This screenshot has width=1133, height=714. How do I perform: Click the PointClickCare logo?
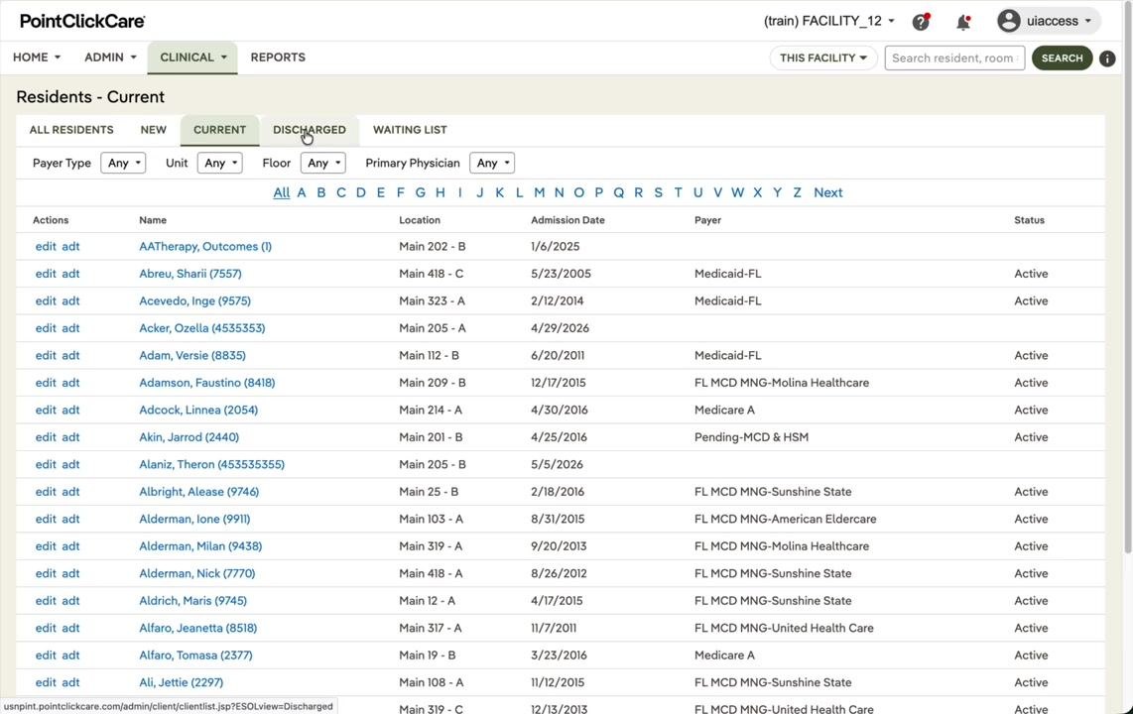(x=82, y=21)
